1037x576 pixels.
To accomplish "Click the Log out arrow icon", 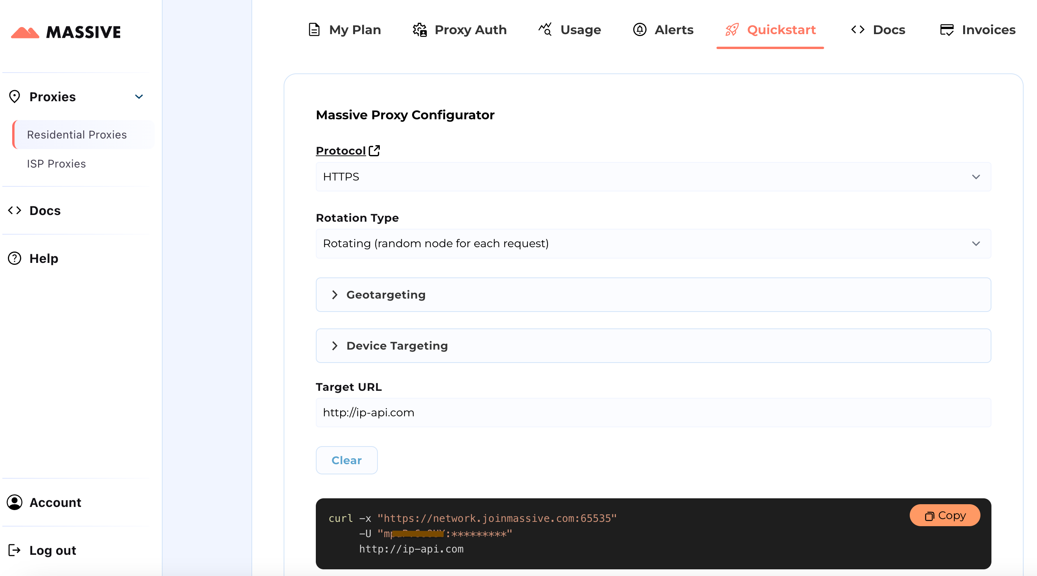I will point(15,550).
